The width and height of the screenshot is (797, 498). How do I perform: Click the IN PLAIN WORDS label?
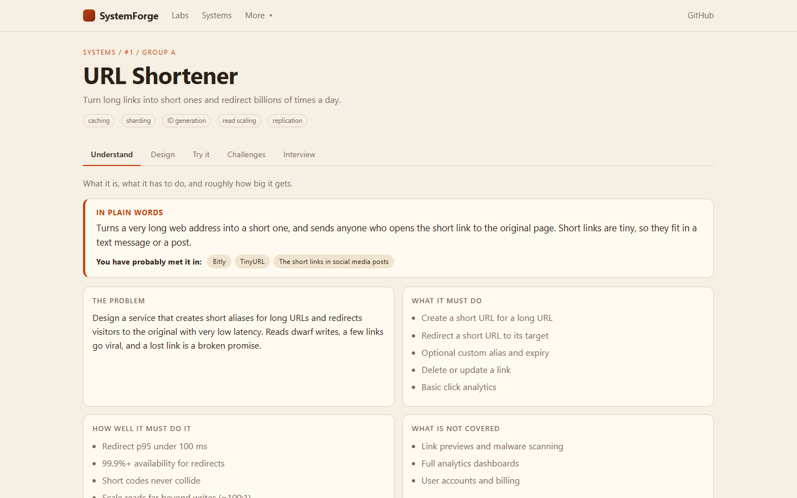pyautogui.click(x=130, y=212)
